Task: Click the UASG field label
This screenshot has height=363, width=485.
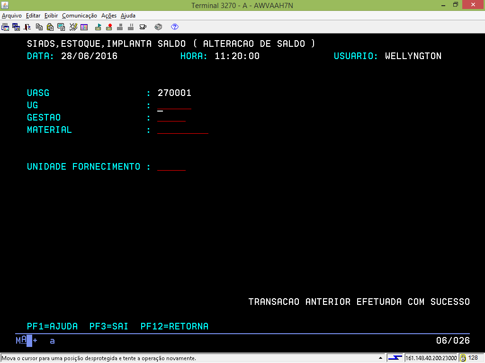Action: [38, 93]
